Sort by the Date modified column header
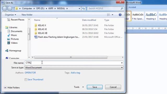This screenshot has height=94, width=167. click(x=89, y=20)
